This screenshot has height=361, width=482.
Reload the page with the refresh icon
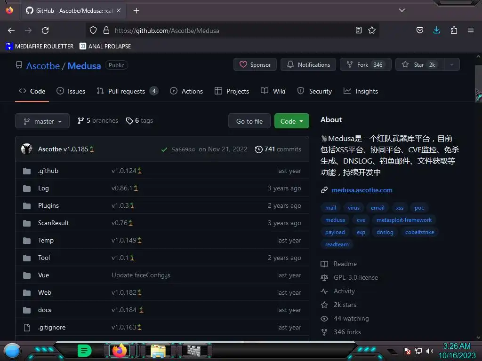coord(45,31)
